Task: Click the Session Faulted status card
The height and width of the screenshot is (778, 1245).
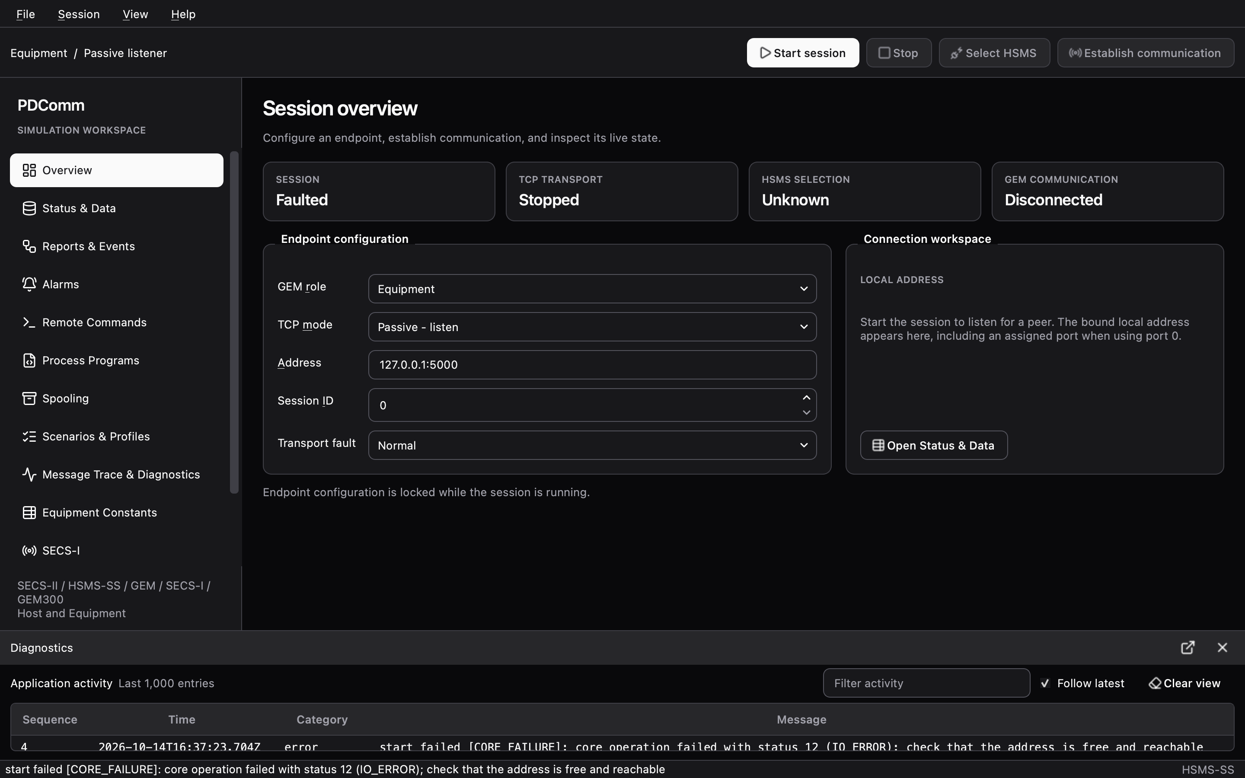Action: 379,192
